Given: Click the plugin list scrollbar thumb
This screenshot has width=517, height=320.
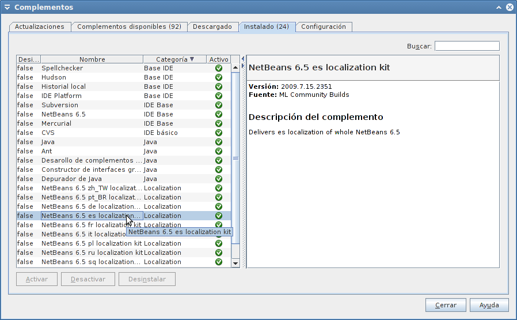Looking at the screenshot, I should (235, 158).
